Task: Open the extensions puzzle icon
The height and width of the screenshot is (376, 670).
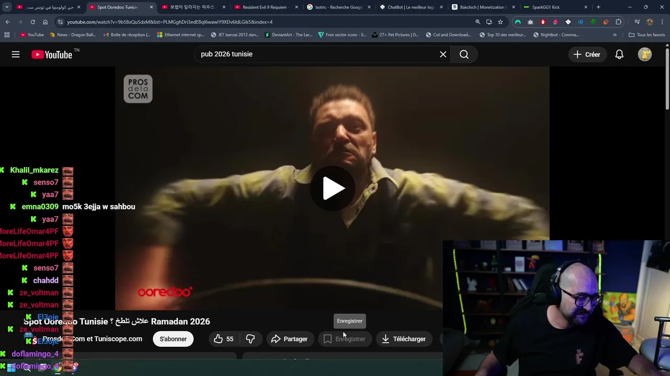Action: point(619,22)
